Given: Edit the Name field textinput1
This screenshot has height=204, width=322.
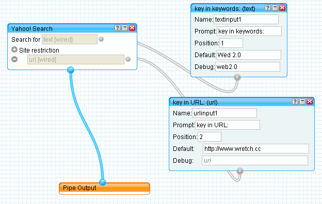Looking at the screenshot, I should tap(246, 20).
